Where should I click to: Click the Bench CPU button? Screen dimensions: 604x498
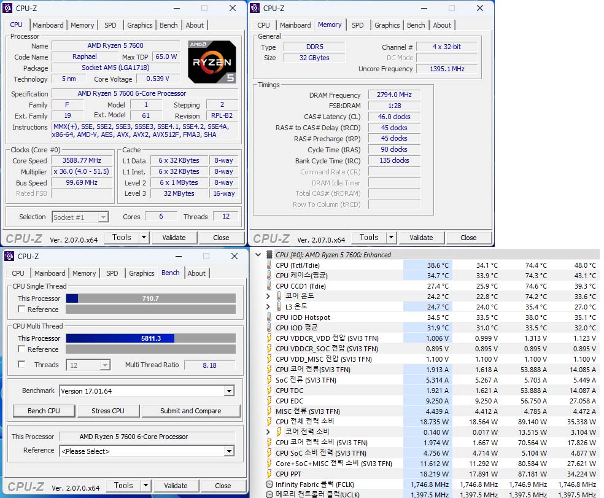[44, 411]
